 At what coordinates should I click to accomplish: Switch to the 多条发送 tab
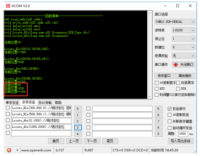29,102
